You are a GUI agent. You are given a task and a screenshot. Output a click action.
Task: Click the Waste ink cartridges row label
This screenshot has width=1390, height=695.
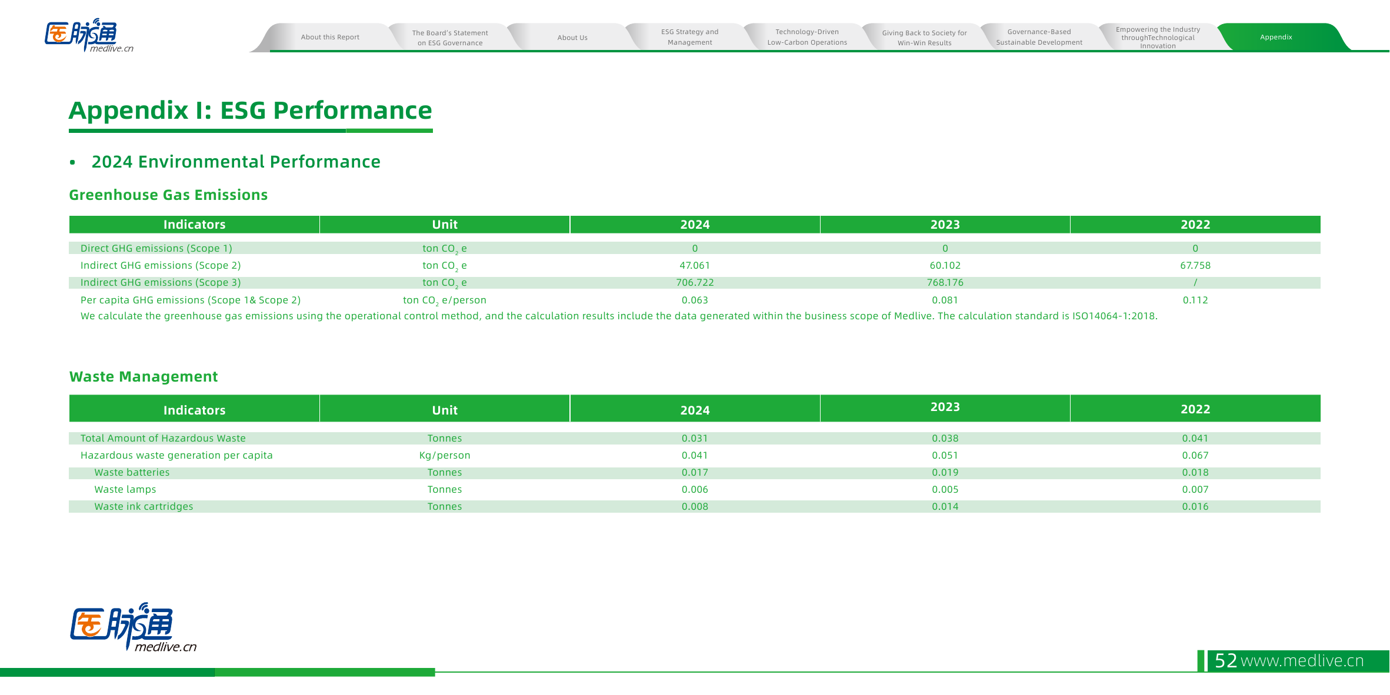144,507
